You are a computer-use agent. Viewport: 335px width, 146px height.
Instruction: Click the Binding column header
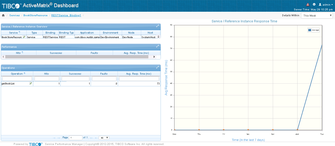click(x=51, y=33)
